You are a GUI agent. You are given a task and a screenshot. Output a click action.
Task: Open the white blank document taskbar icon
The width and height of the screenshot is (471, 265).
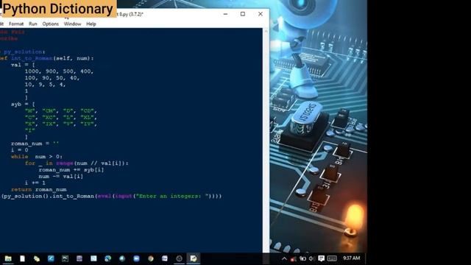click(23, 258)
